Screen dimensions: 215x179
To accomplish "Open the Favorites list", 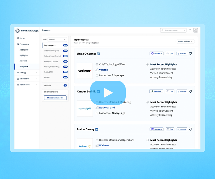I will coord(55,86).
